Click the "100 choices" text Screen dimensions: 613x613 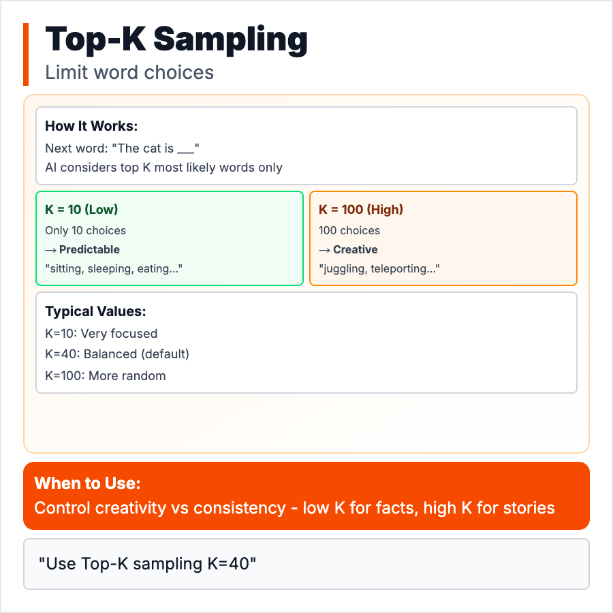click(349, 230)
